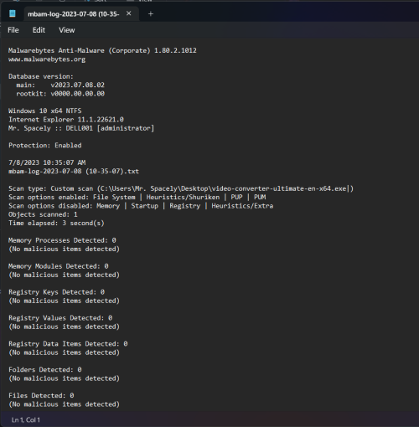Click the 'Memory Processes Detected: 0' line
419x427 pixels.
coord(62,240)
